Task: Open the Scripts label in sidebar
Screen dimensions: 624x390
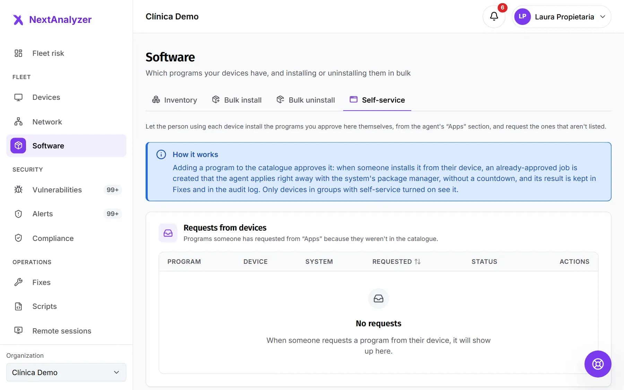Action: (44, 306)
